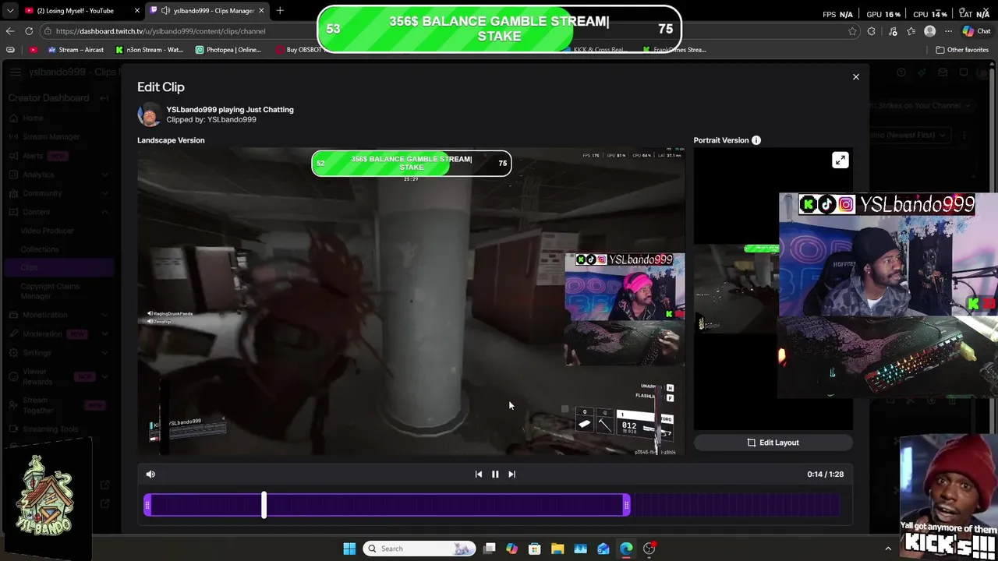Open Microsoft Store from the taskbar
This screenshot has width=998, height=561.
(x=535, y=549)
